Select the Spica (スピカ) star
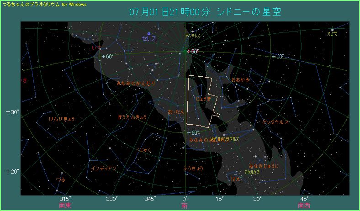This screenshot has width=360, height=211. 332,30
